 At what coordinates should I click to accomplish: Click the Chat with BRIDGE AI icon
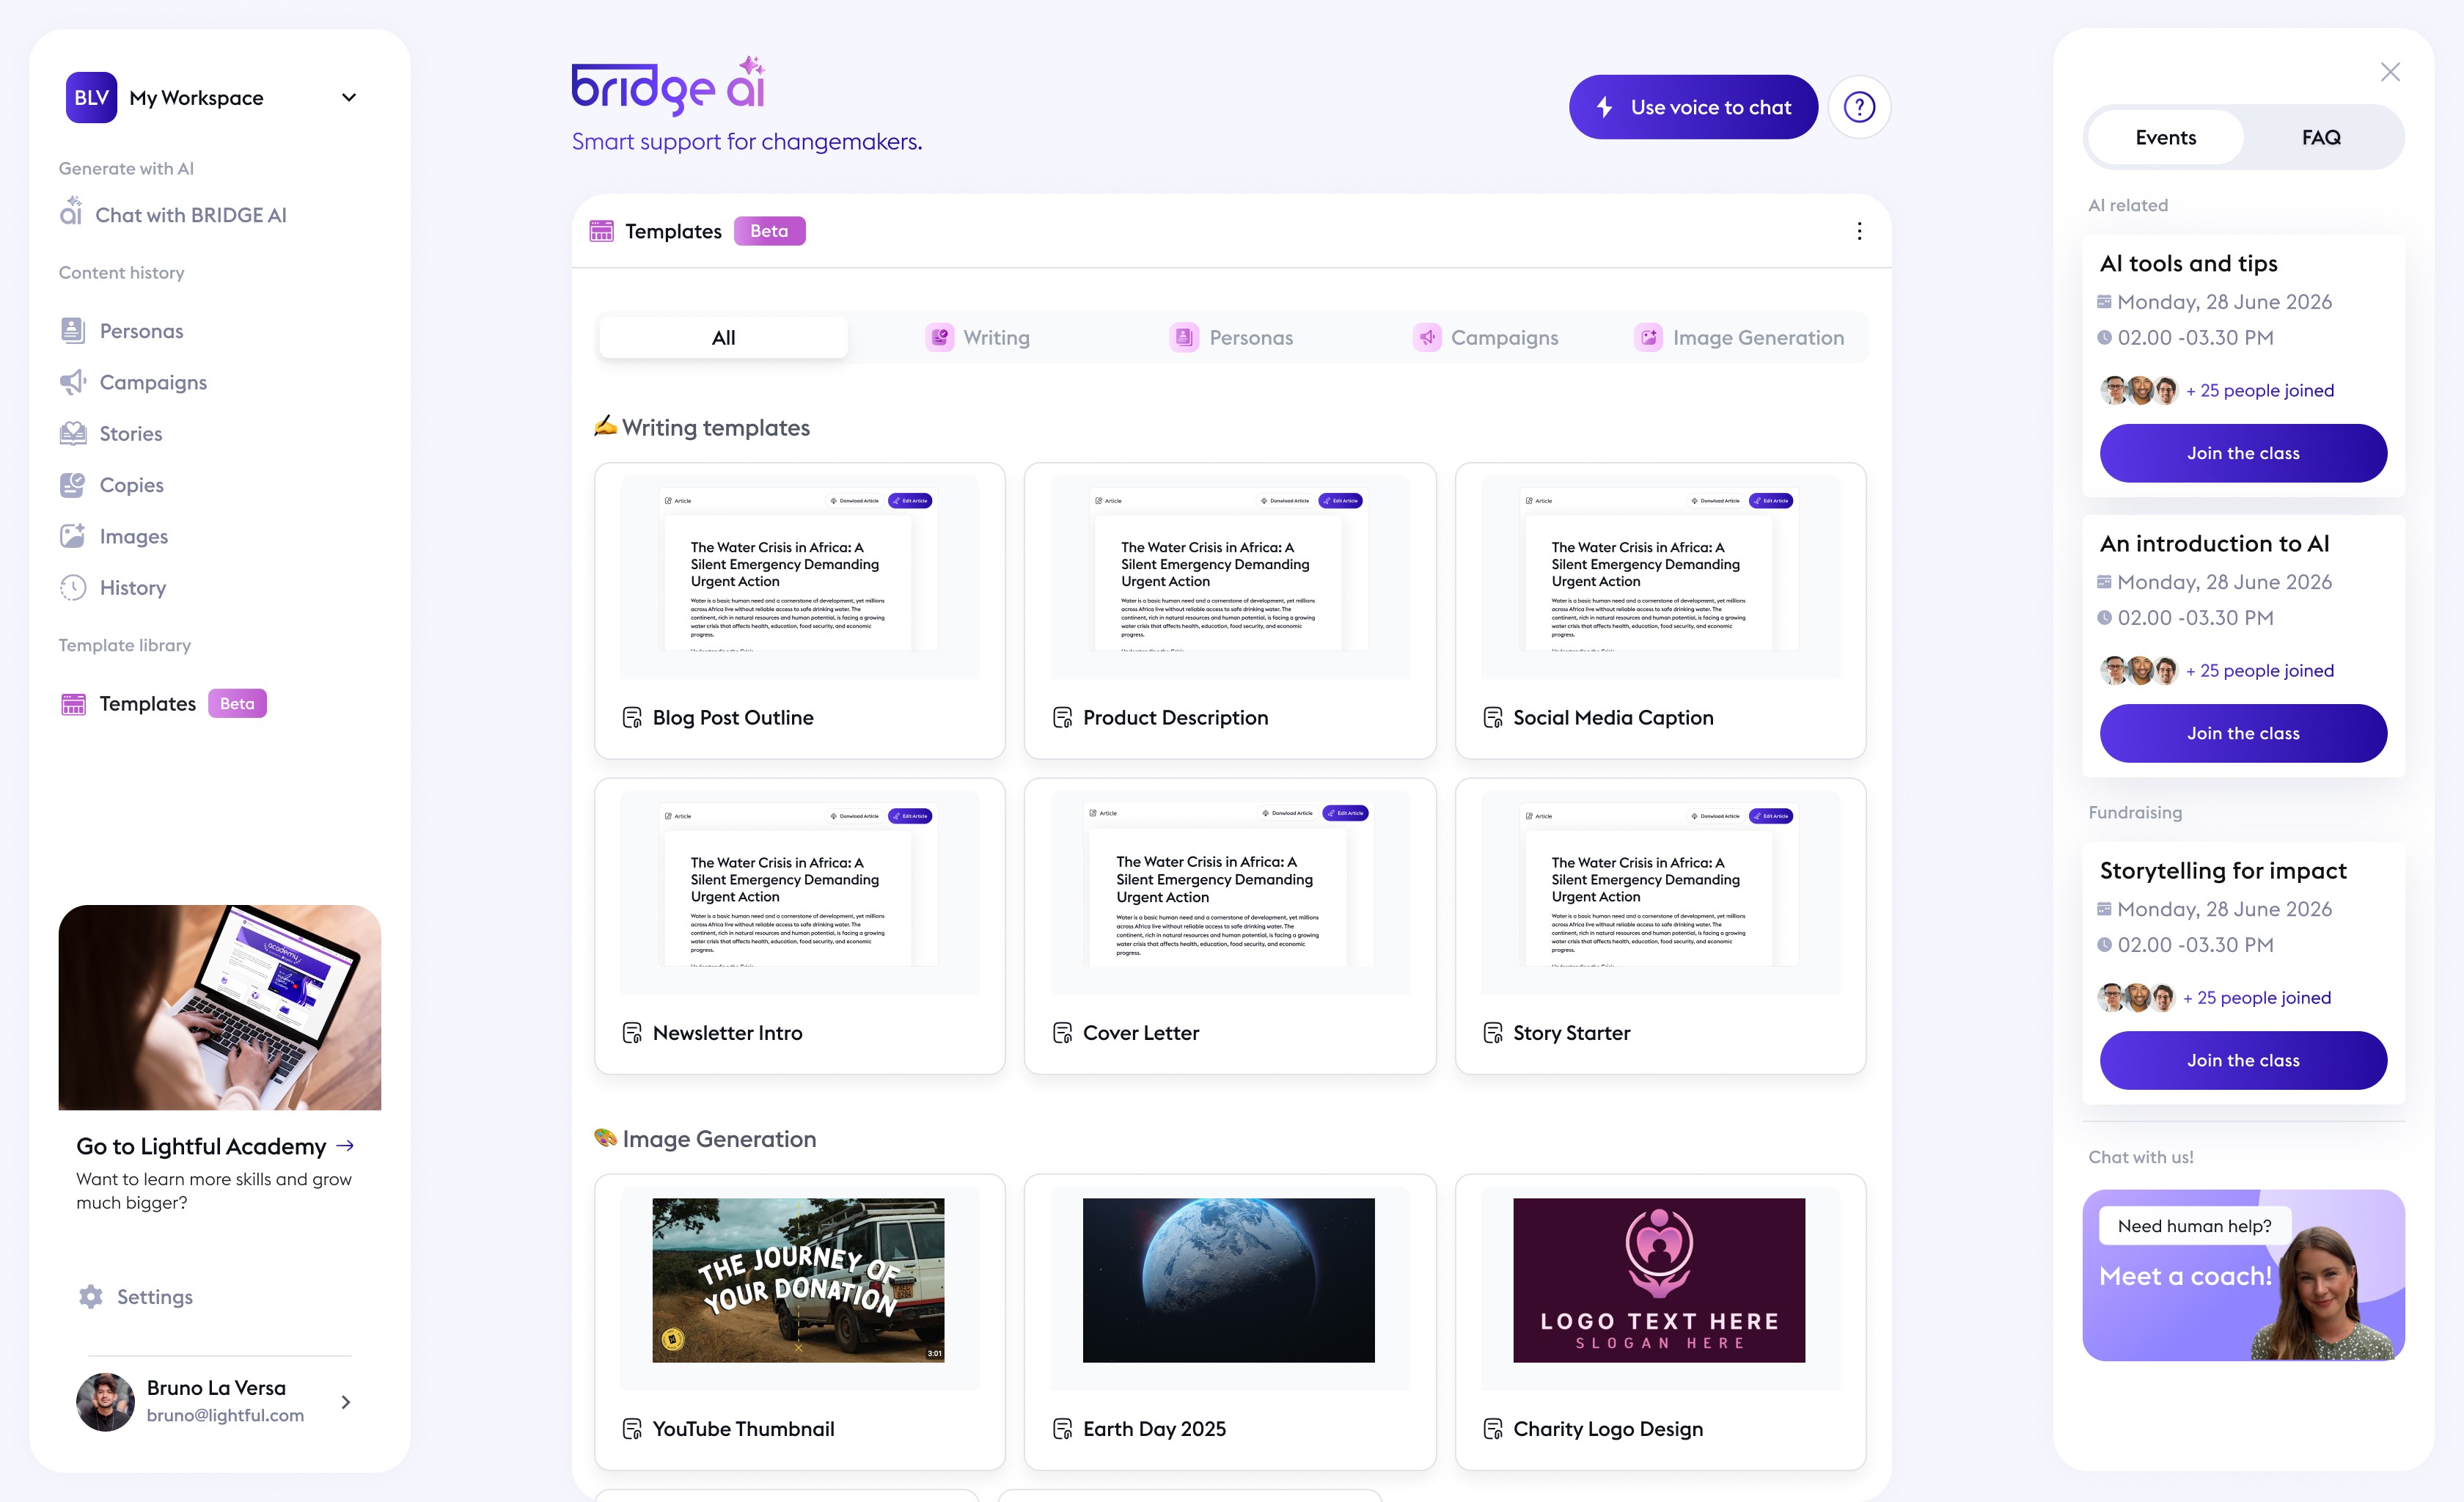[71, 212]
